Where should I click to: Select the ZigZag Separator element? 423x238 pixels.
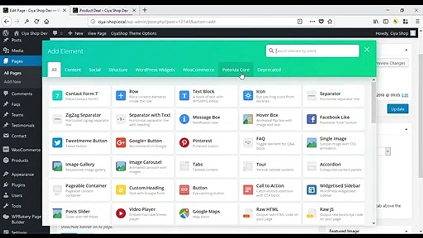pos(79,119)
